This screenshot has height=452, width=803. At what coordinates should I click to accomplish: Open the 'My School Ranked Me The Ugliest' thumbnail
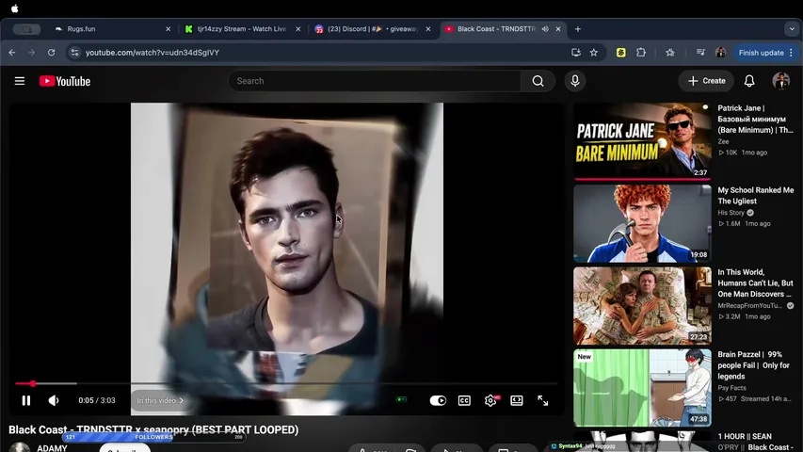click(642, 223)
